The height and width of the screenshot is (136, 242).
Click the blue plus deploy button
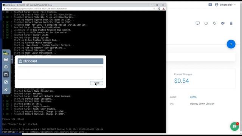click(231, 44)
